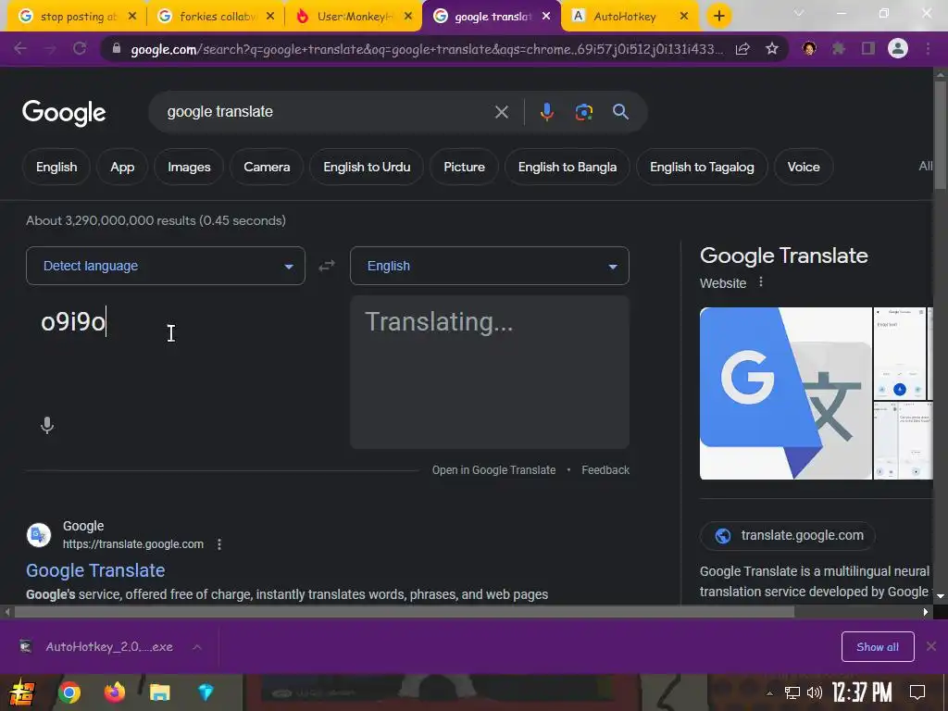This screenshot has height=711, width=948.
Task: Select the Picture filter chip
Action: coord(464,167)
